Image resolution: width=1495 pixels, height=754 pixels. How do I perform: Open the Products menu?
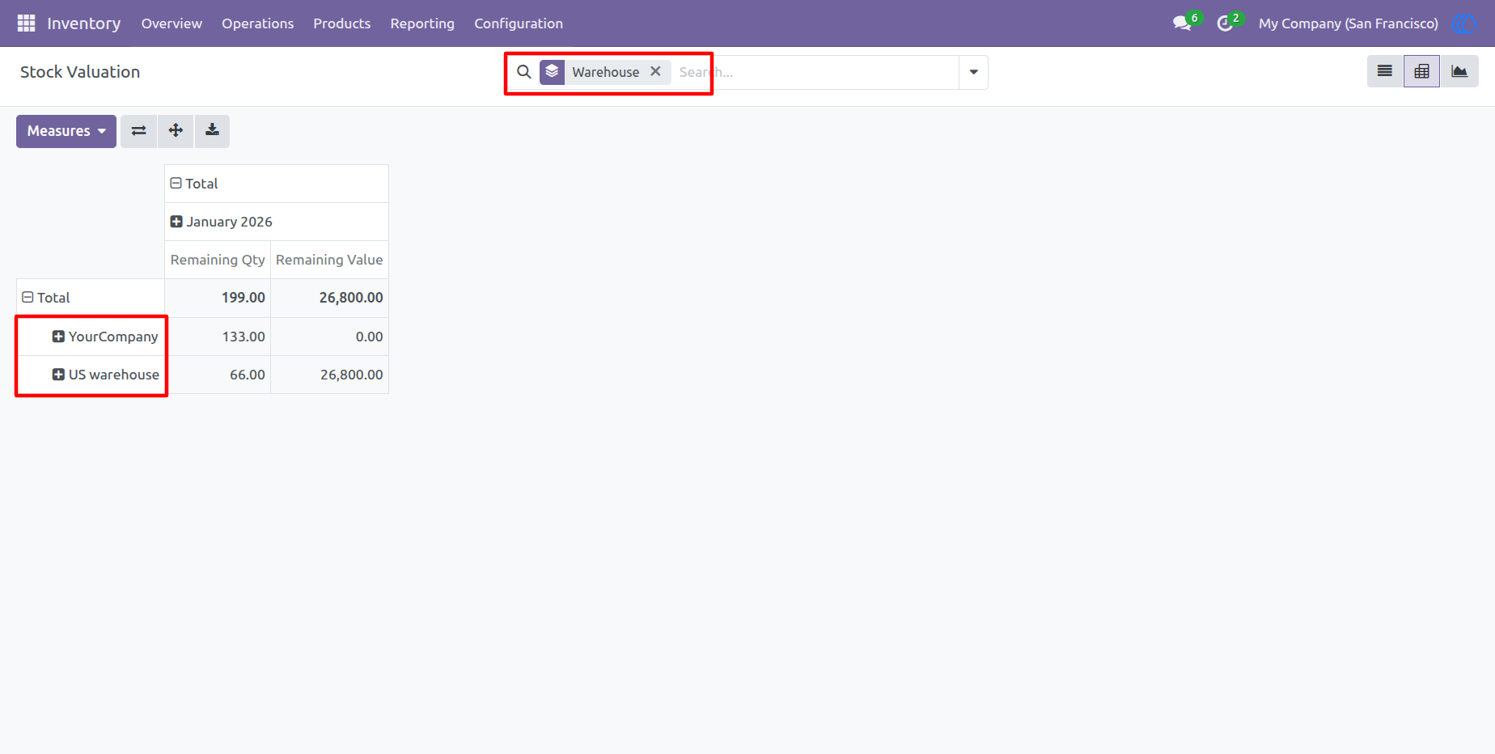[341, 23]
